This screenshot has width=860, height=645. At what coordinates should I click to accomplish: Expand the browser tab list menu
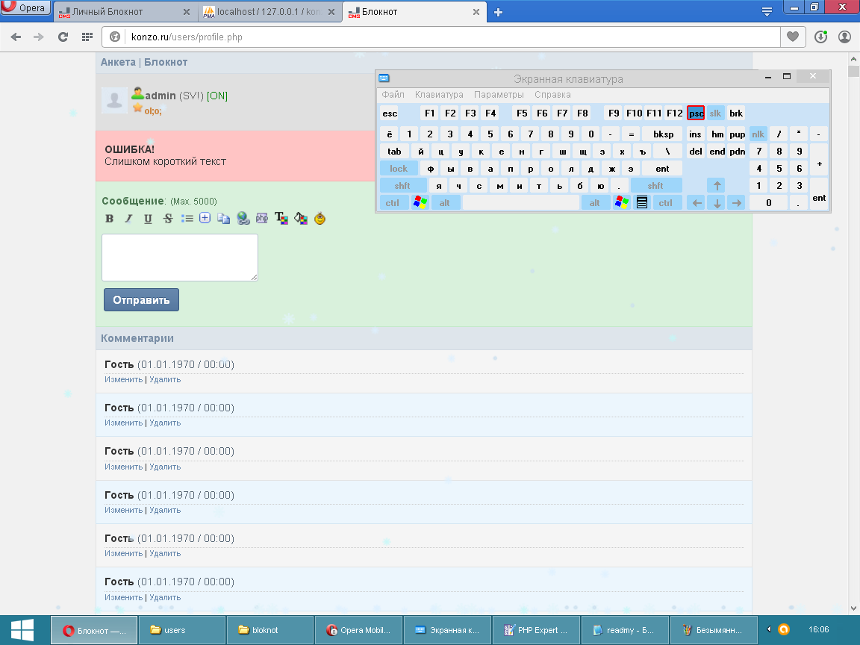click(x=767, y=11)
